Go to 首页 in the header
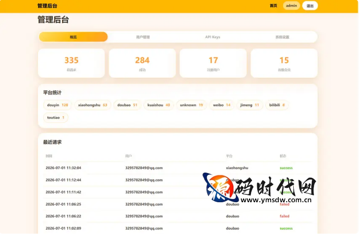Image resolution: width=359 pixels, height=242 pixels. [273, 6]
